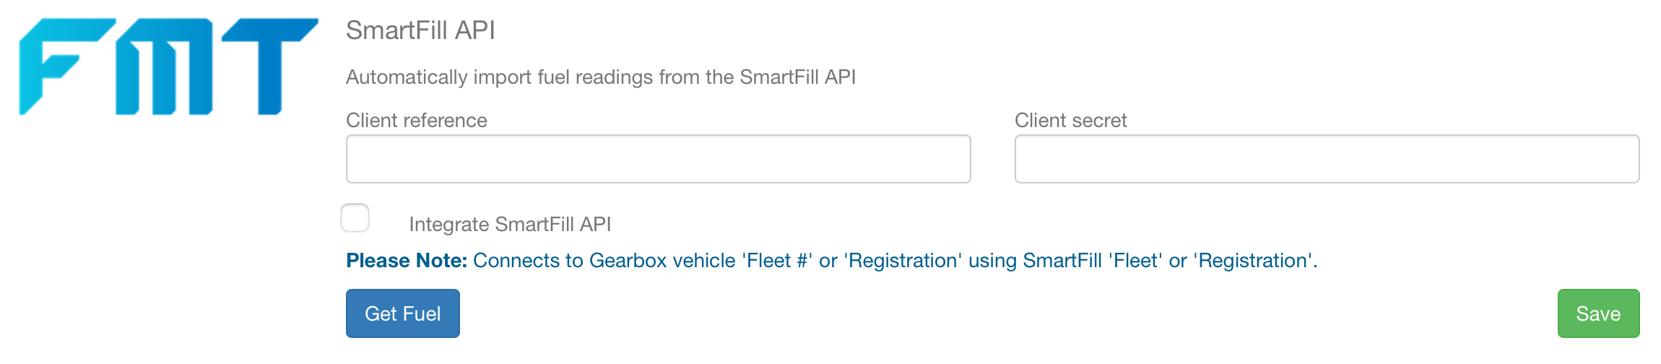Enable the Integrate SmartFill API checkbox

tap(355, 218)
